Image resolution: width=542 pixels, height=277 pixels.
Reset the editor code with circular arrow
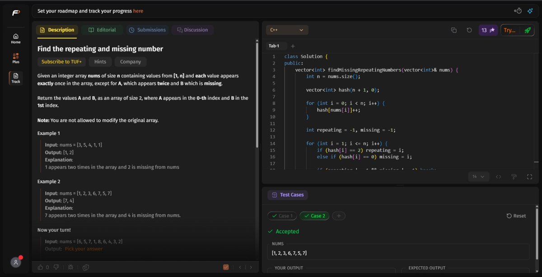tap(469, 30)
